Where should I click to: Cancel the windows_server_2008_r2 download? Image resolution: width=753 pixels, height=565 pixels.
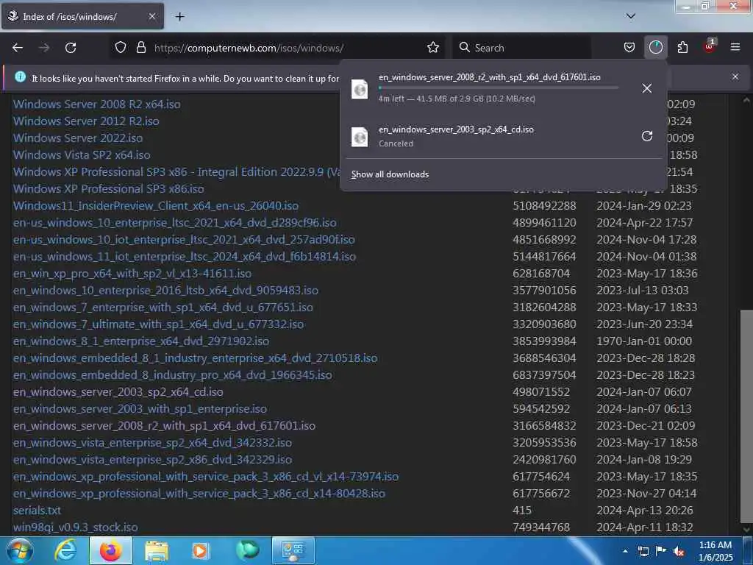(647, 88)
